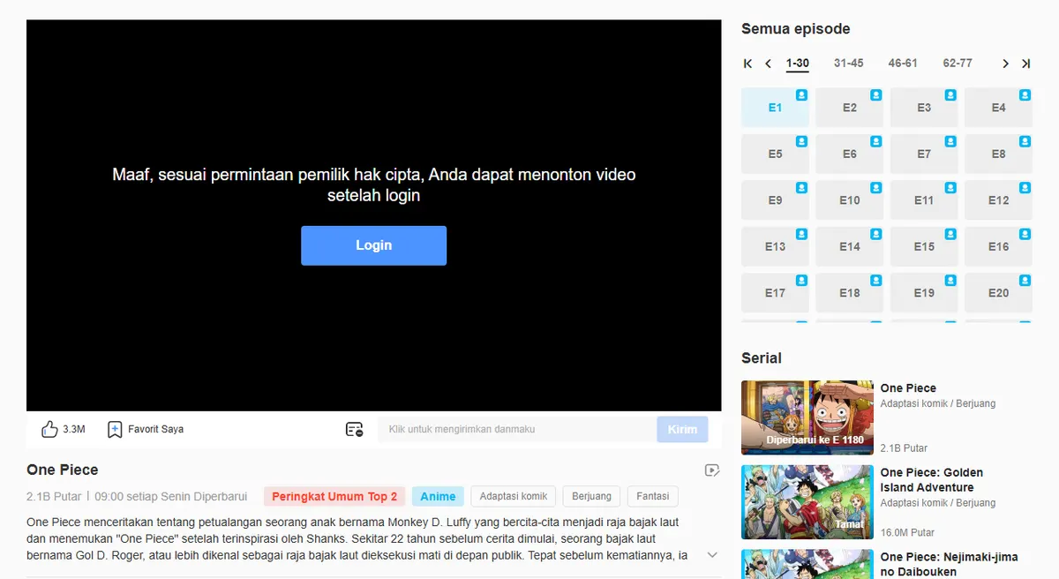
Task: Click the 09:00 setiap Senin Diperbarui text
Action: (171, 496)
